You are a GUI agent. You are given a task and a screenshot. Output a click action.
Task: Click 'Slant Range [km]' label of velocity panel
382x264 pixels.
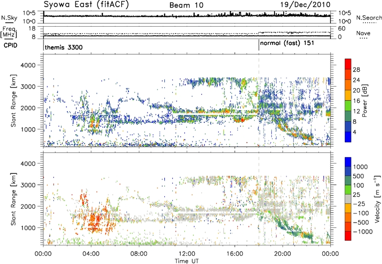click(13, 199)
